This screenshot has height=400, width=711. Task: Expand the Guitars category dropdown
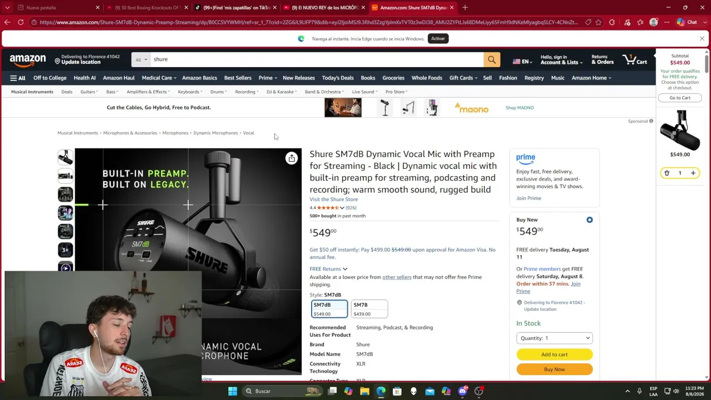click(89, 92)
